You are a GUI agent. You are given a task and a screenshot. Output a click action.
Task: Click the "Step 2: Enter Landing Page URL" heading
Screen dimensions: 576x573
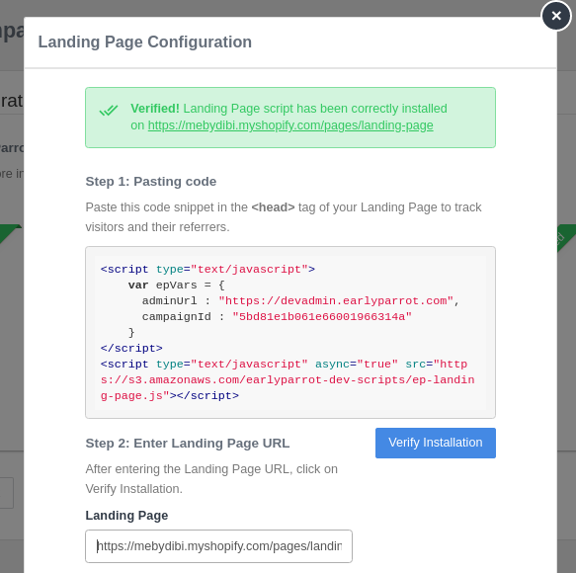point(188,443)
